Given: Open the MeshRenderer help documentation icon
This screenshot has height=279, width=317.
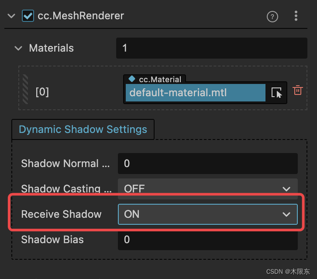Looking at the screenshot, I should pyautogui.click(x=272, y=17).
